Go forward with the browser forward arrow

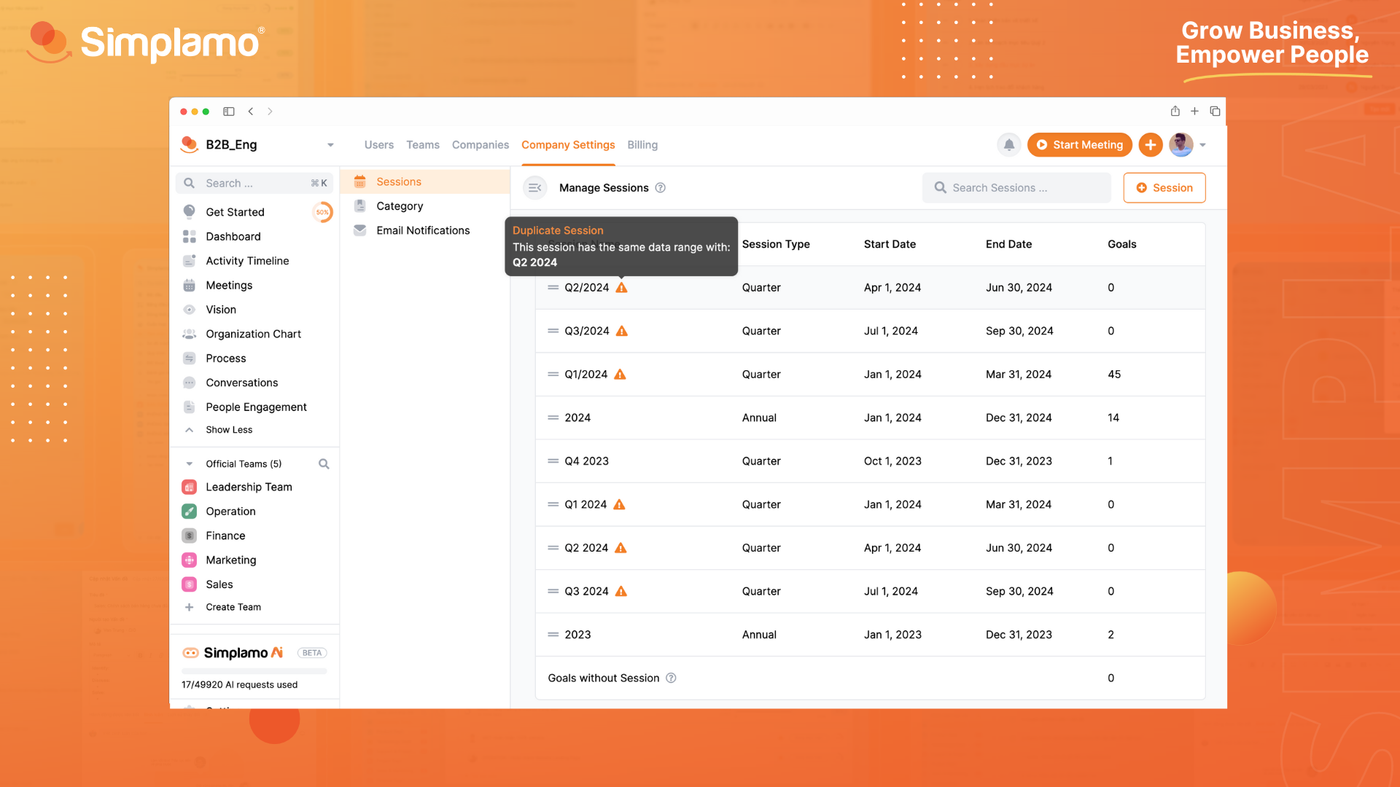click(270, 111)
